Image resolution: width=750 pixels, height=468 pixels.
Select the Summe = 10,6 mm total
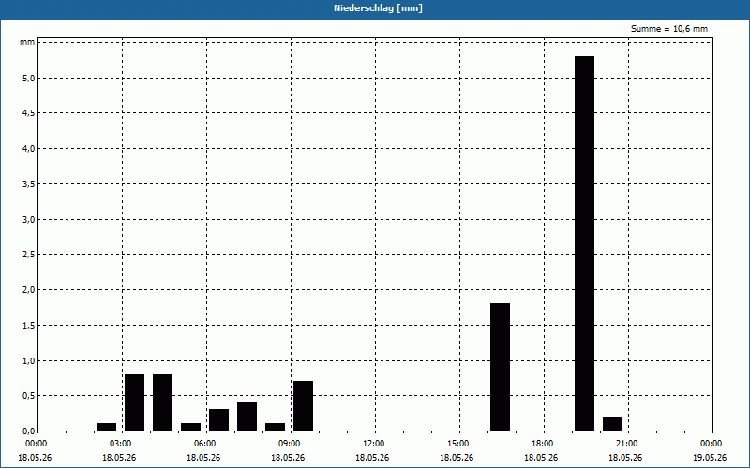tap(669, 29)
